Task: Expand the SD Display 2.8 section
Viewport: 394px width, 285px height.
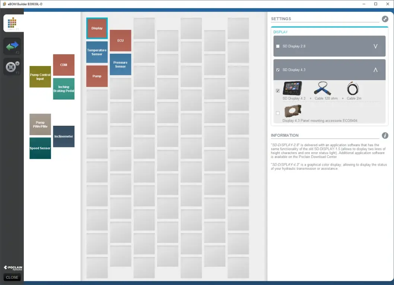Action: pos(375,46)
